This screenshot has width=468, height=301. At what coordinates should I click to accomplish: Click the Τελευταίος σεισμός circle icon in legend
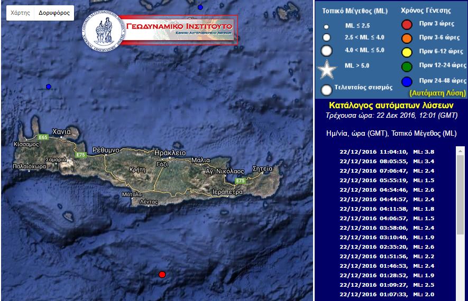pyautogui.click(x=326, y=89)
